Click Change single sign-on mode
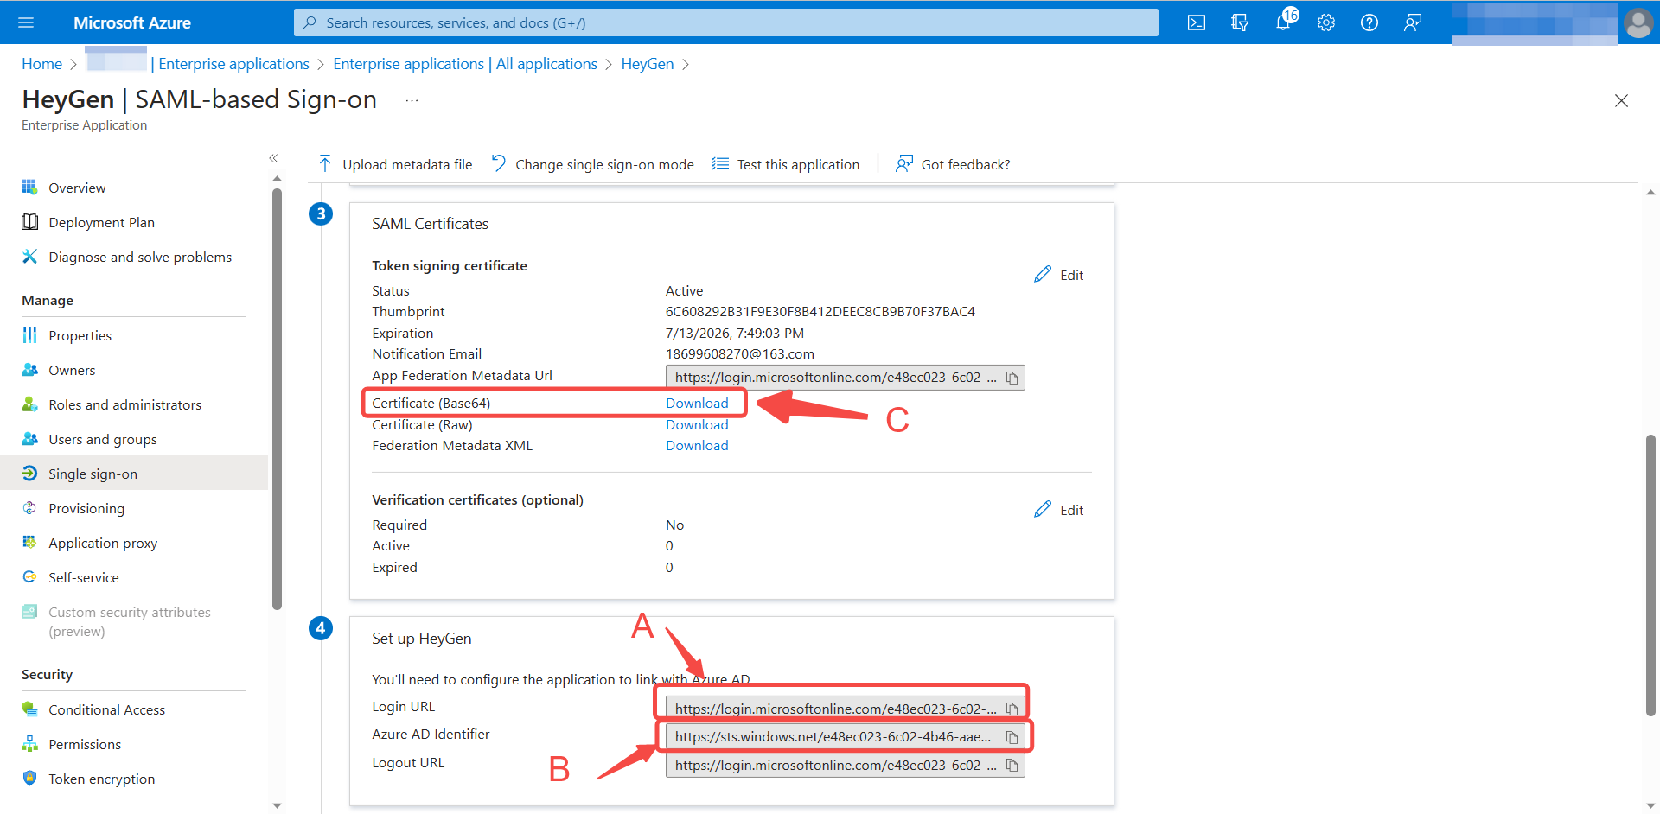1660x814 pixels. pyautogui.click(x=592, y=164)
